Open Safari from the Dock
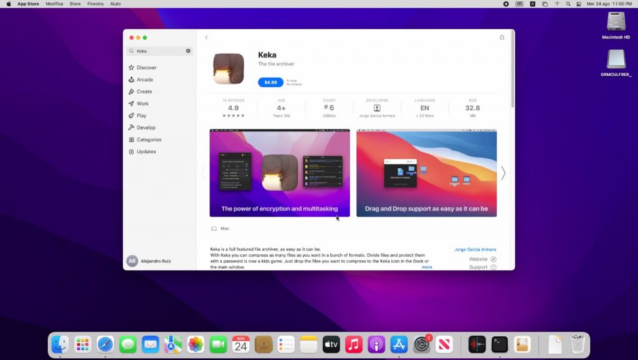The image size is (638, 360). click(105, 344)
